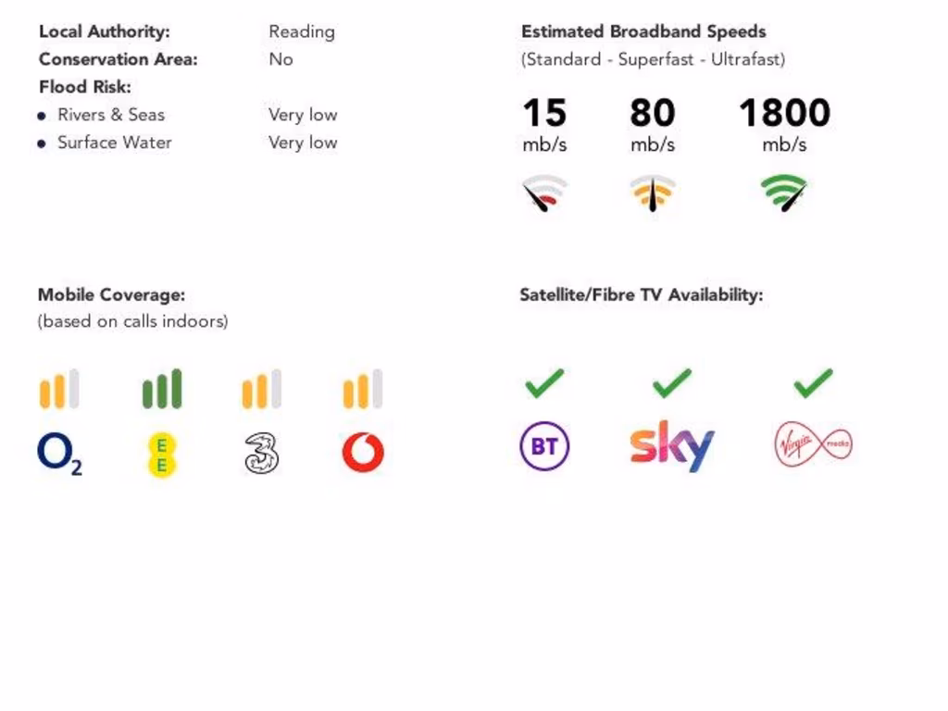Click the checkmark above Virgin Media
The width and height of the screenshot is (948, 711).
[813, 382]
